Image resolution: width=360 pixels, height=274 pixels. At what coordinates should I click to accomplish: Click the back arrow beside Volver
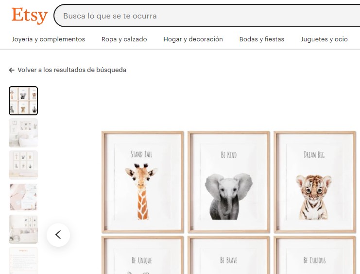[x=12, y=70]
